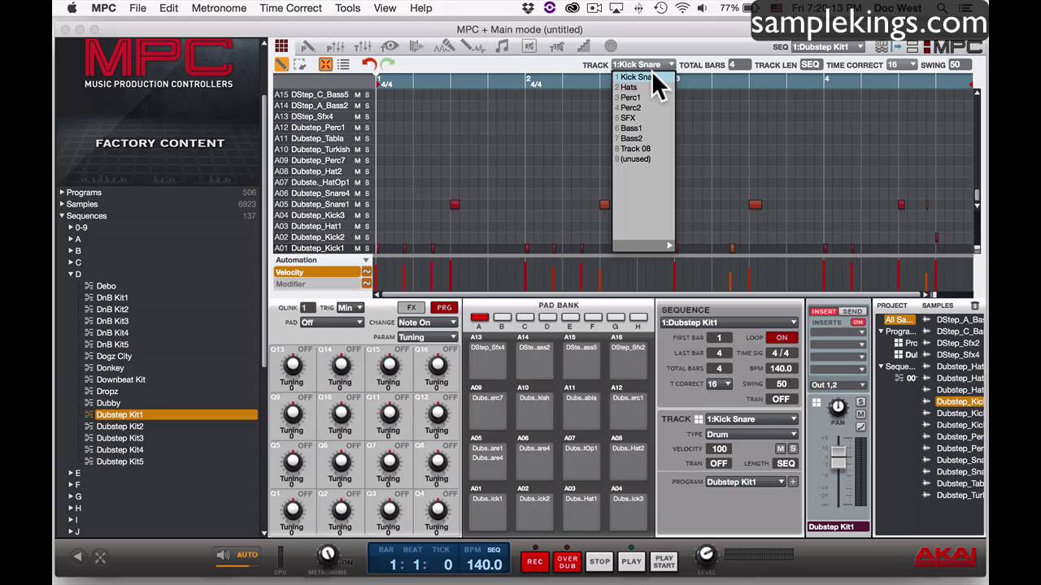This screenshot has height=585, width=1041.
Task: Click the PLAY START button
Action: click(x=664, y=561)
